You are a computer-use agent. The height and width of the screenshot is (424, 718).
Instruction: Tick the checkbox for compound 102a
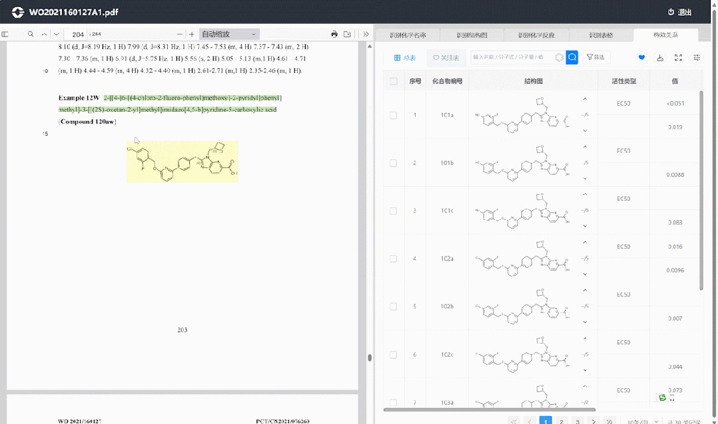tap(394, 259)
